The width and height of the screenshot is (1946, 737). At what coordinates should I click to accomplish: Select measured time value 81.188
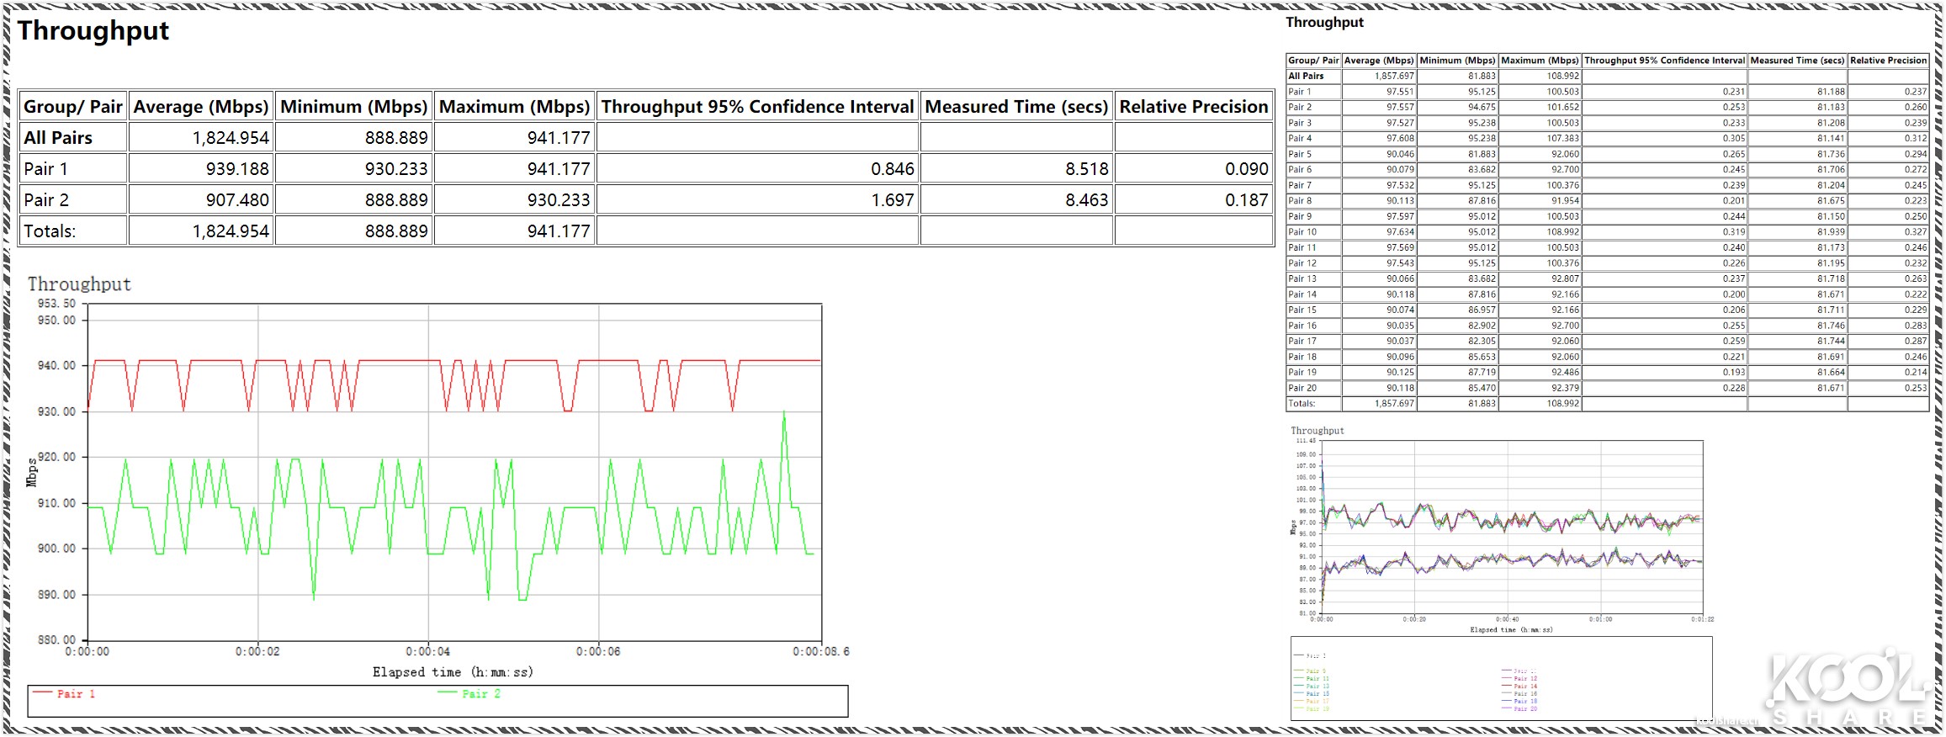click(x=1831, y=92)
